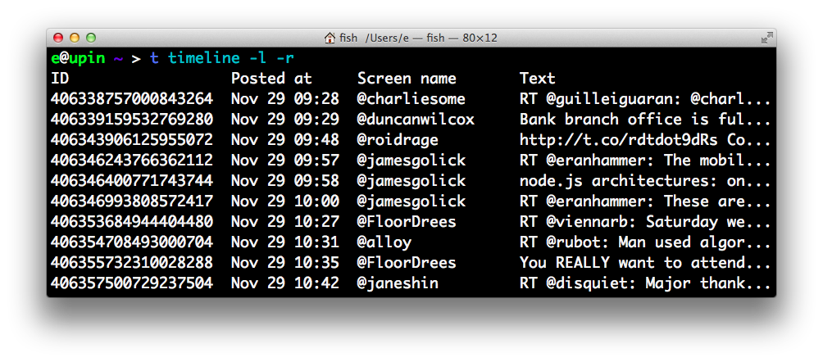The image size is (823, 362).
Task: Click the @duncanwilcox screen name
Action: coord(416,120)
